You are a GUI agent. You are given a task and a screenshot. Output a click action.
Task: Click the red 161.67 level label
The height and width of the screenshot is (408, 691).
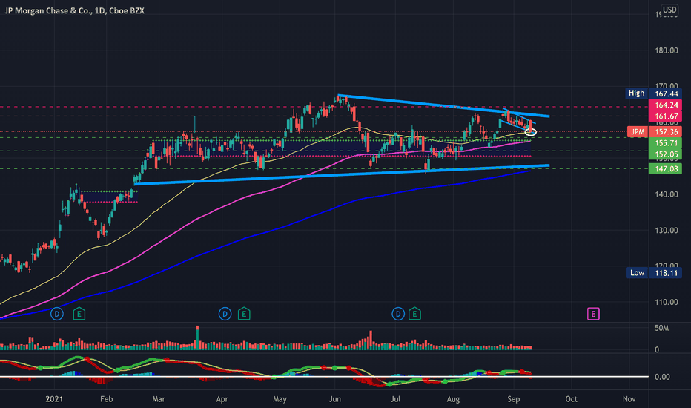click(666, 116)
